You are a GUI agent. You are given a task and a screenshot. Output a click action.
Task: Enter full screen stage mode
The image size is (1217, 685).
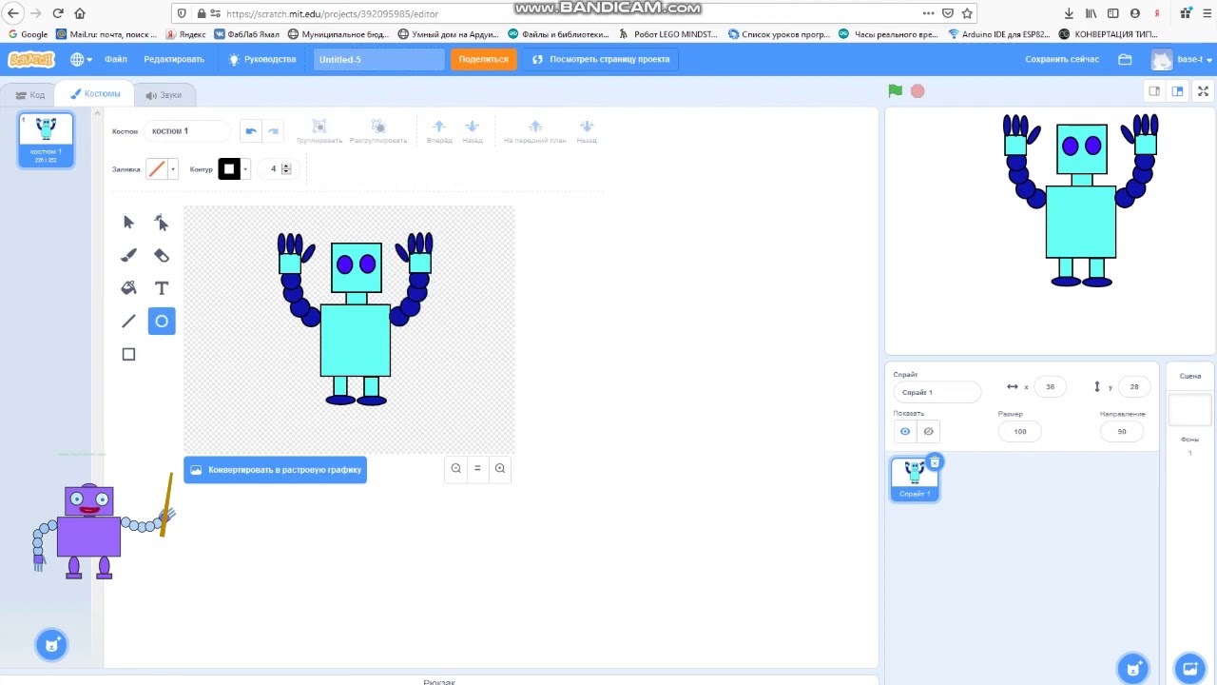tap(1203, 91)
